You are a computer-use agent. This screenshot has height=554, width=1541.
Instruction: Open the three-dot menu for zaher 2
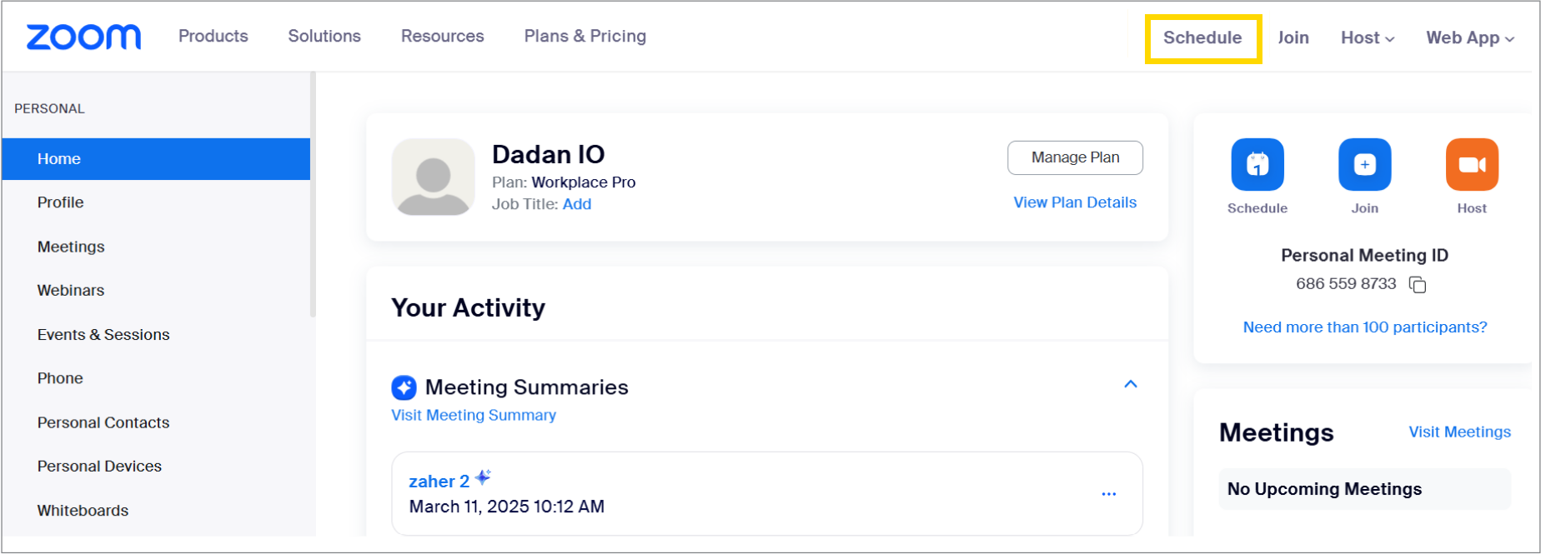coord(1108,494)
